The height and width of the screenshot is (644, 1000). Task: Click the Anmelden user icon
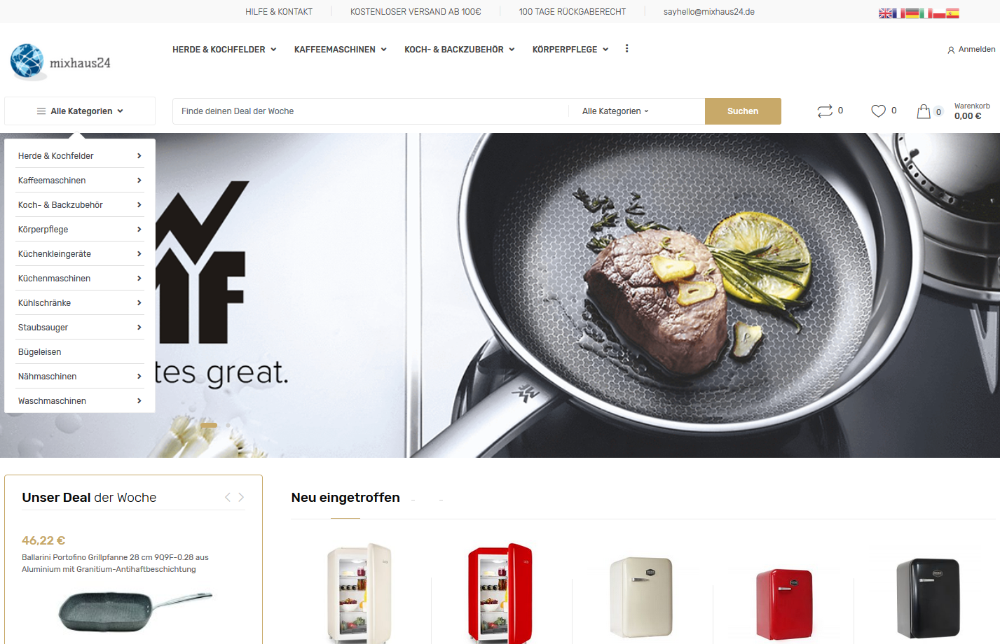click(951, 50)
